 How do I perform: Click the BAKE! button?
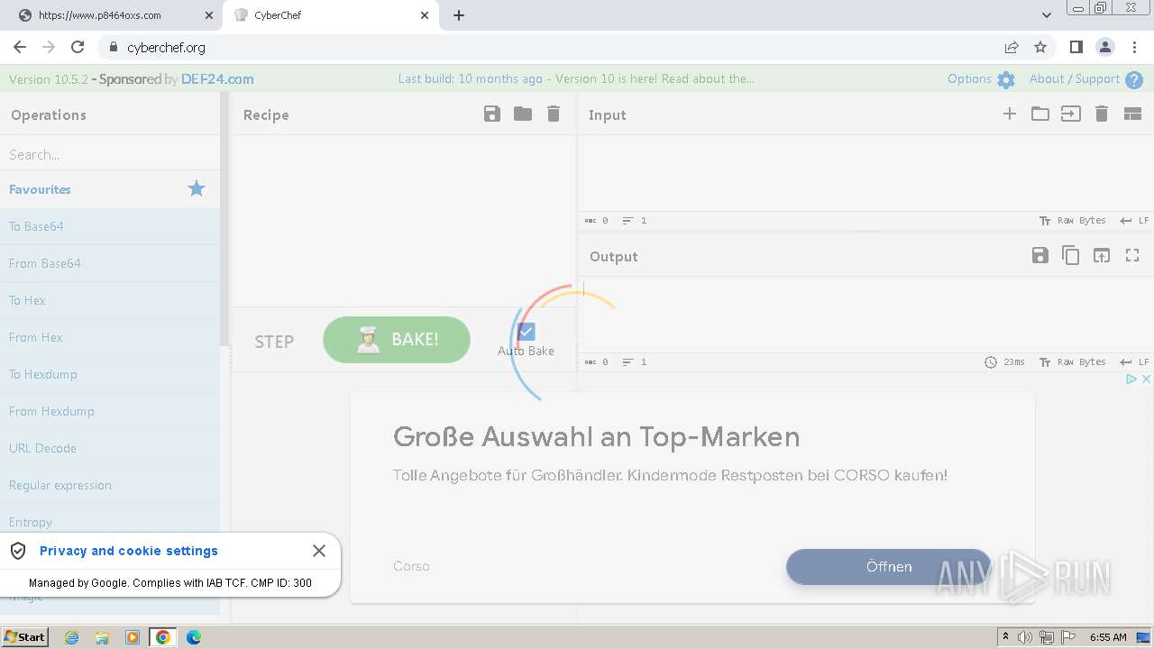(397, 340)
